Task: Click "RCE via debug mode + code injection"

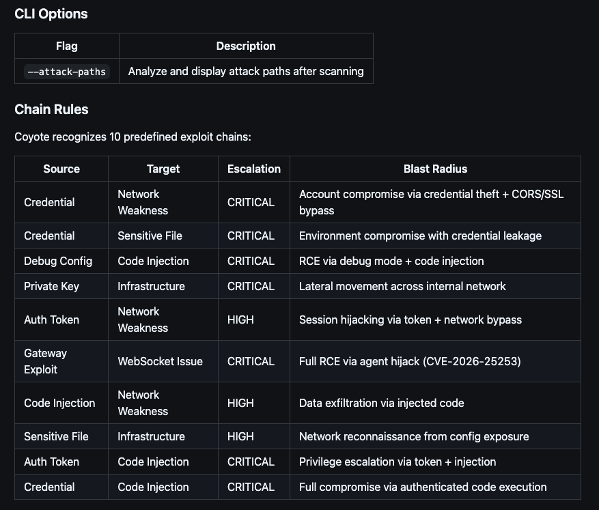Action: 391,261
